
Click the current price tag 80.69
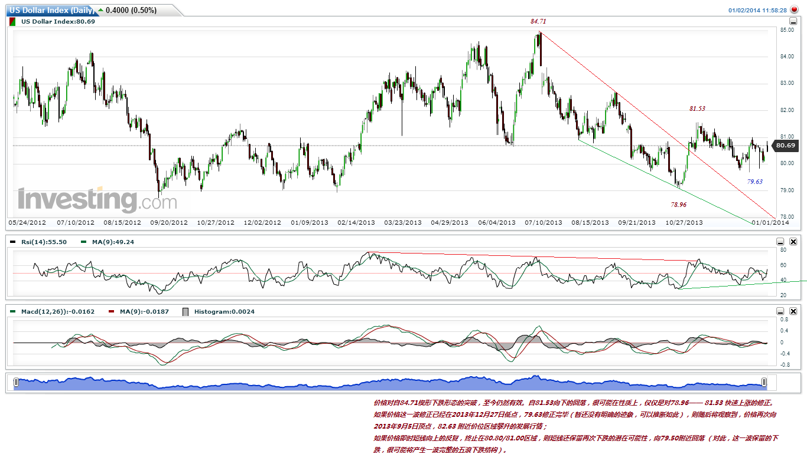pos(785,145)
